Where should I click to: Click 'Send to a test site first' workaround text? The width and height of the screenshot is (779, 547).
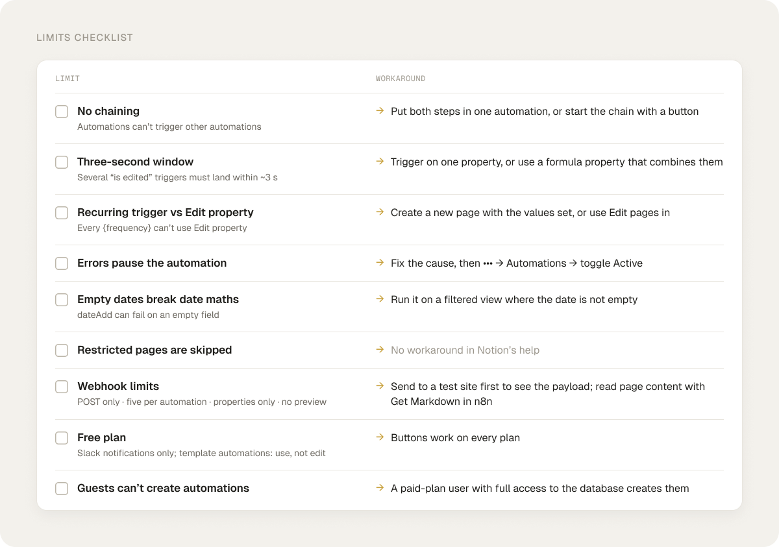click(548, 394)
